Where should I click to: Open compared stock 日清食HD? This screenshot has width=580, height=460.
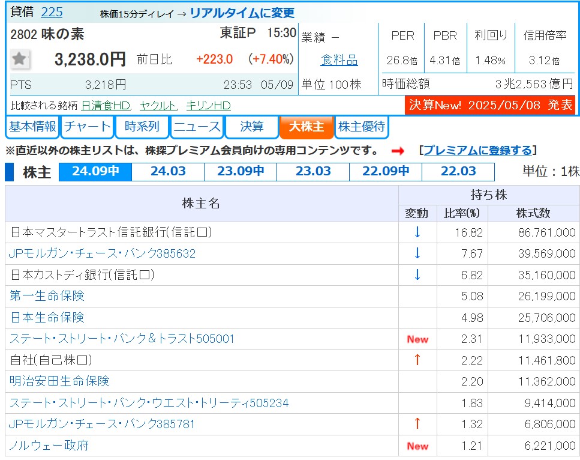pyautogui.click(x=106, y=106)
